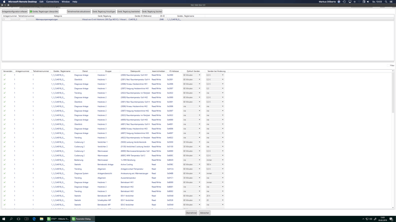Open Zyklisch Senden dropdown for Aussentemperatur

click(192, 178)
